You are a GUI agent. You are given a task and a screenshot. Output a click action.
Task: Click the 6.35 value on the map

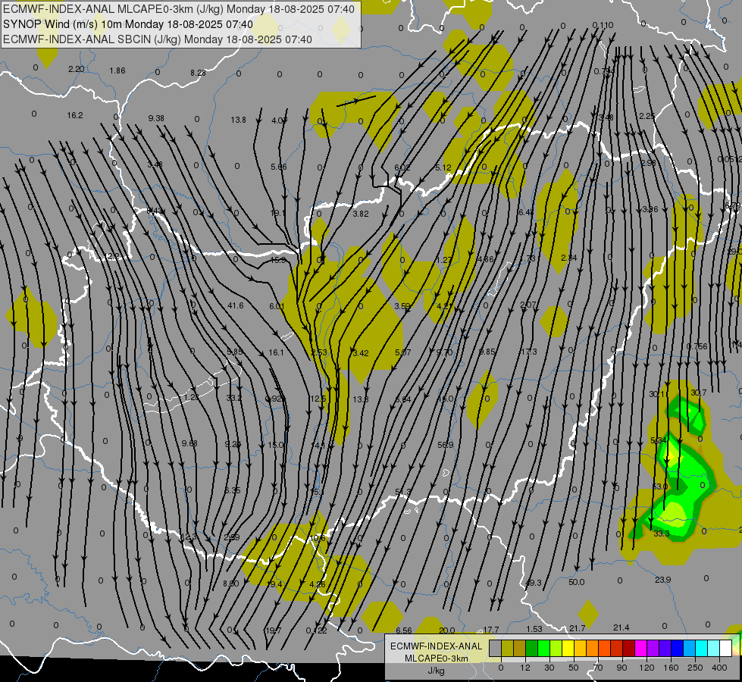233,491
